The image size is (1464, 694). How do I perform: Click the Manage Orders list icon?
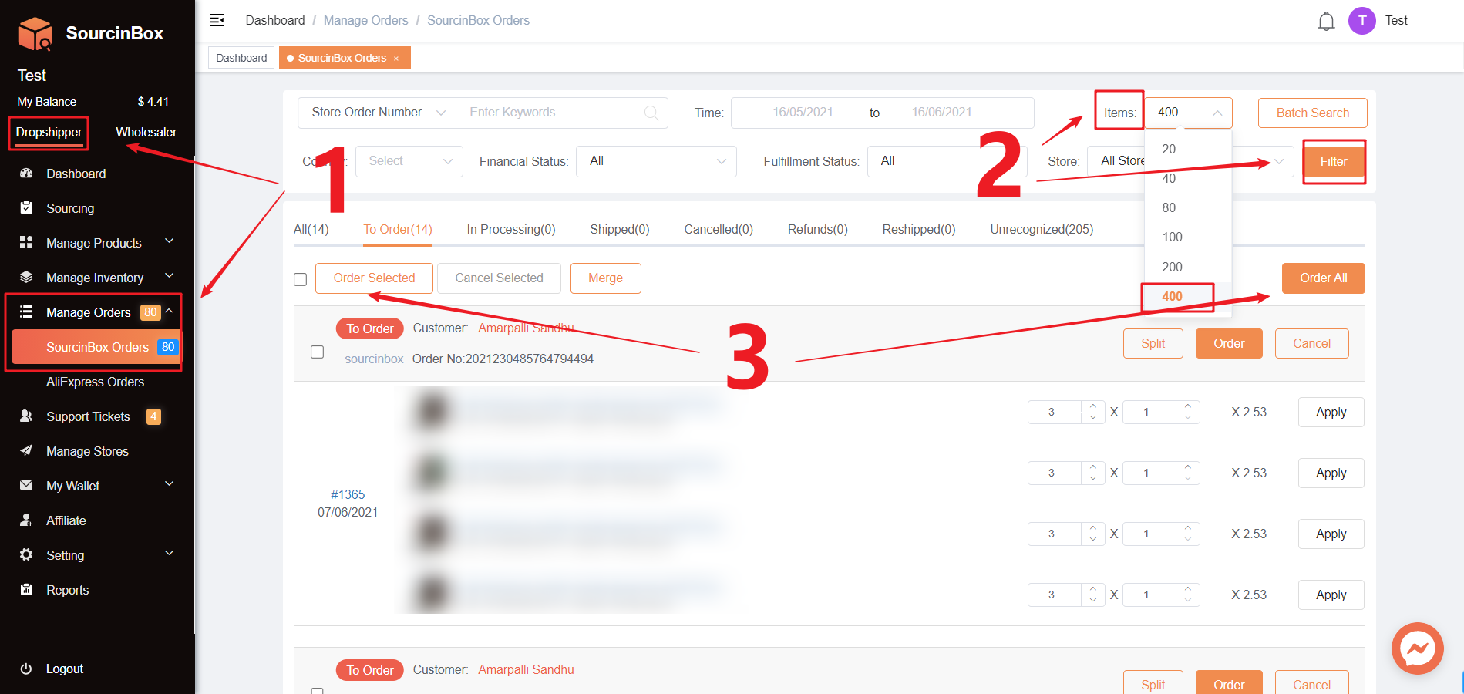coord(26,312)
